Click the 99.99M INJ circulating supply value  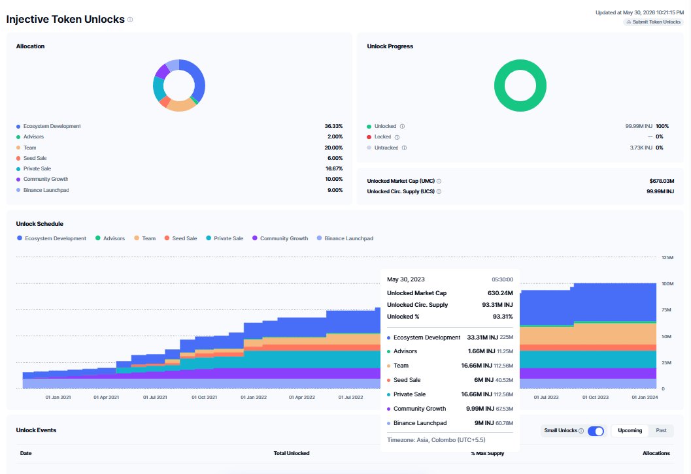tap(660, 191)
